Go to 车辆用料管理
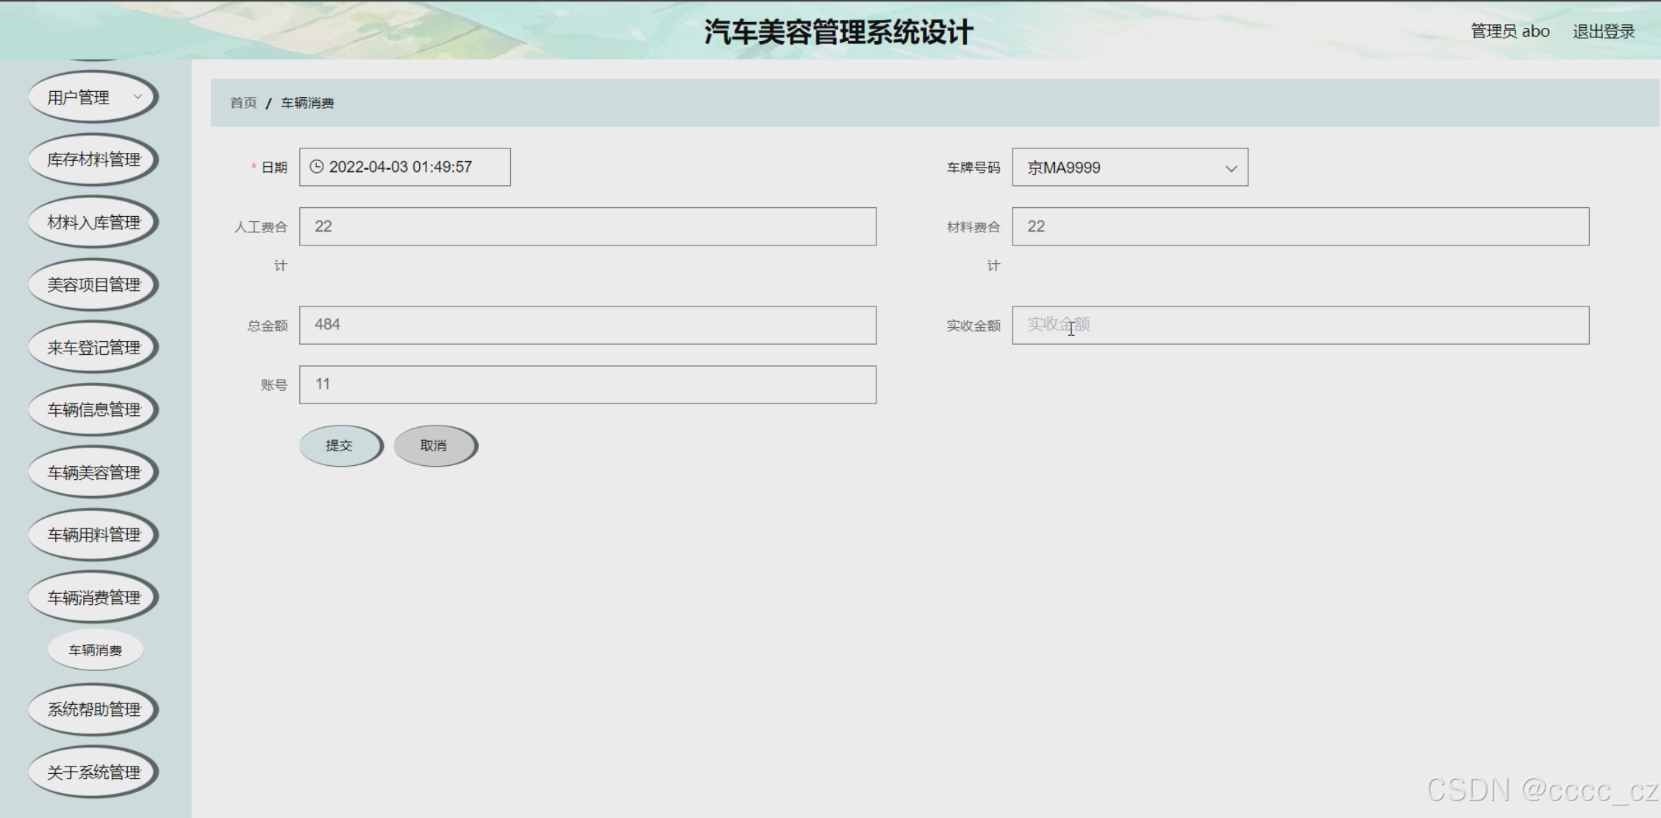The width and height of the screenshot is (1661, 818). (93, 534)
